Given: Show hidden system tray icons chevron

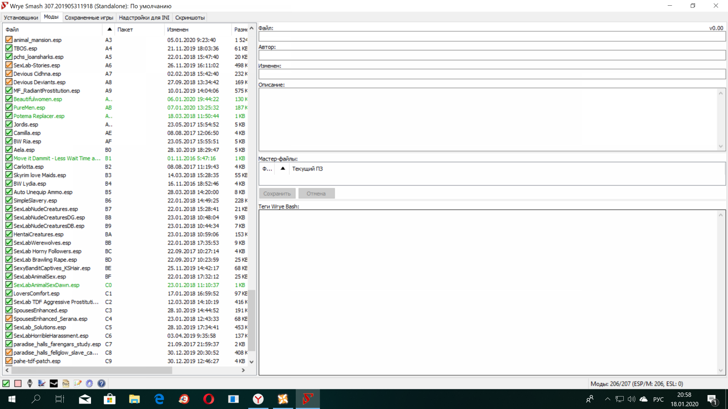Looking at the screenshot, I should 607,399.
